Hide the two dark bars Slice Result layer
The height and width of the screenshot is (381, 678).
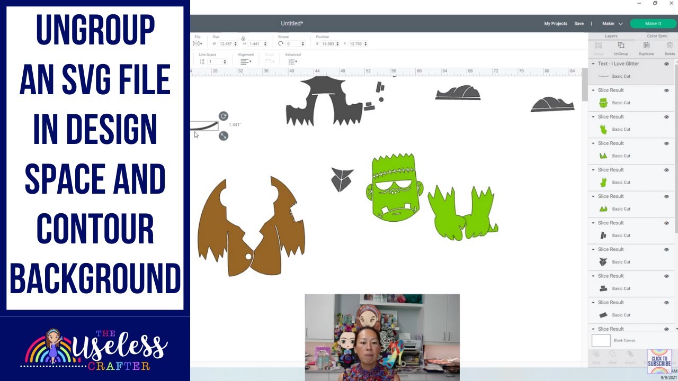tap(666, 223)
